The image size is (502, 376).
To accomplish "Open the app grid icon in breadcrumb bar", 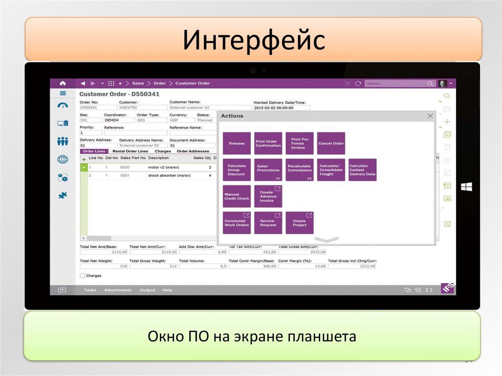I will (111, 83).
